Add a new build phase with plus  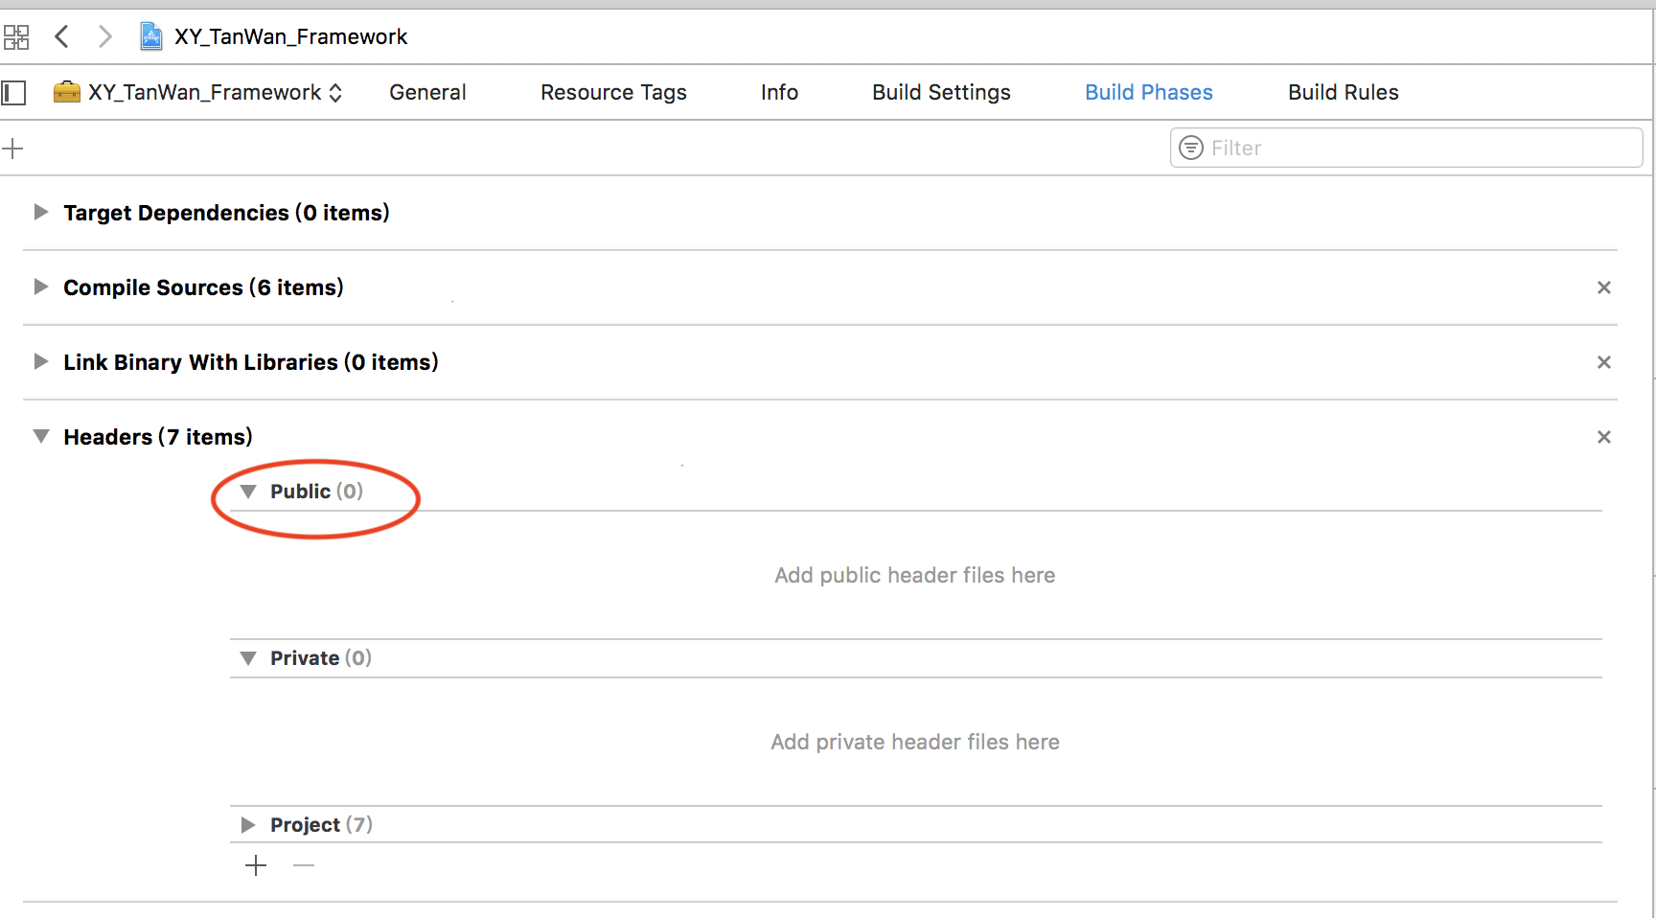[12, 149]
